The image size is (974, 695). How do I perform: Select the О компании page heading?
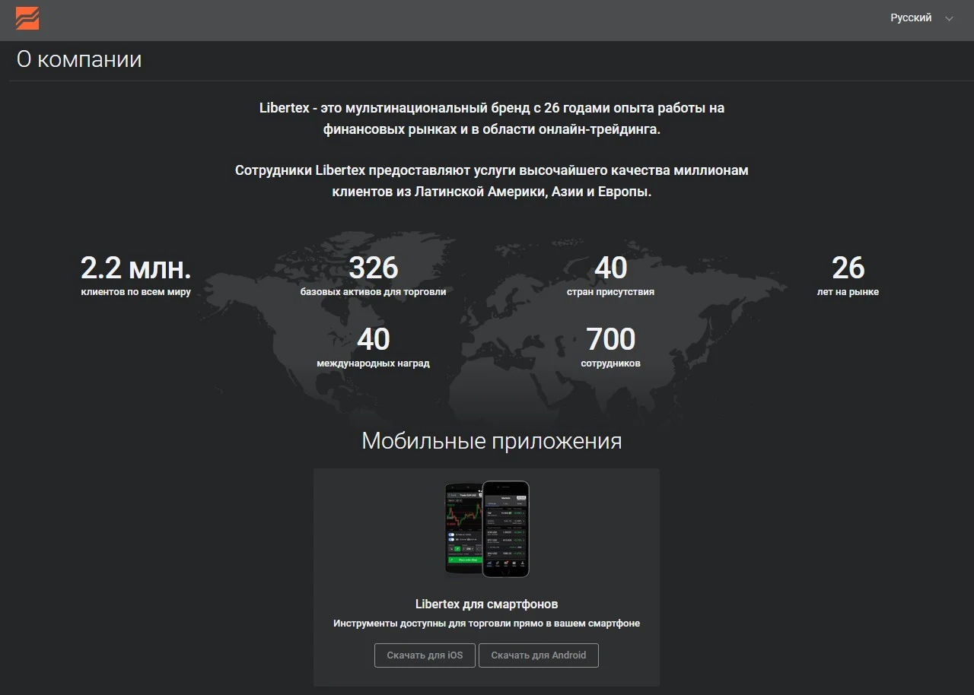tap(79, 59)
